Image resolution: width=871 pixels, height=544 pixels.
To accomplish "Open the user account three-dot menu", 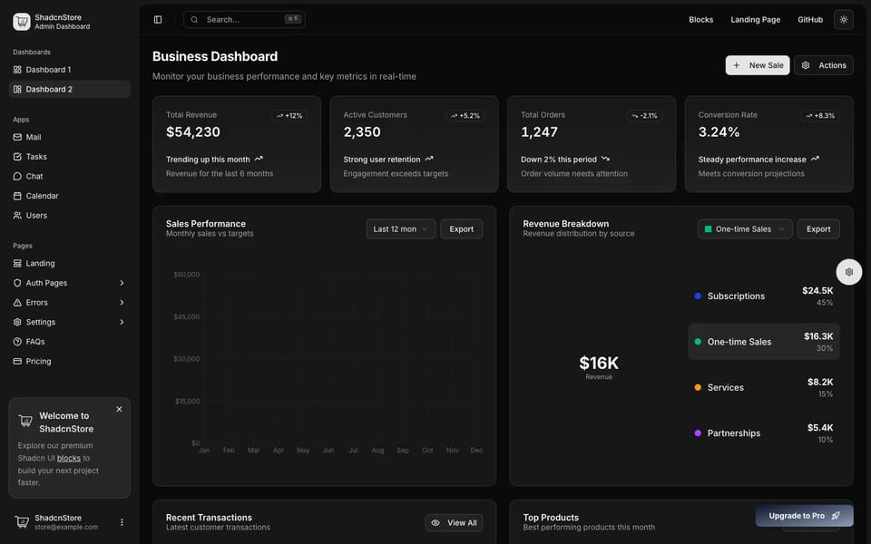I will coord(122,522).
